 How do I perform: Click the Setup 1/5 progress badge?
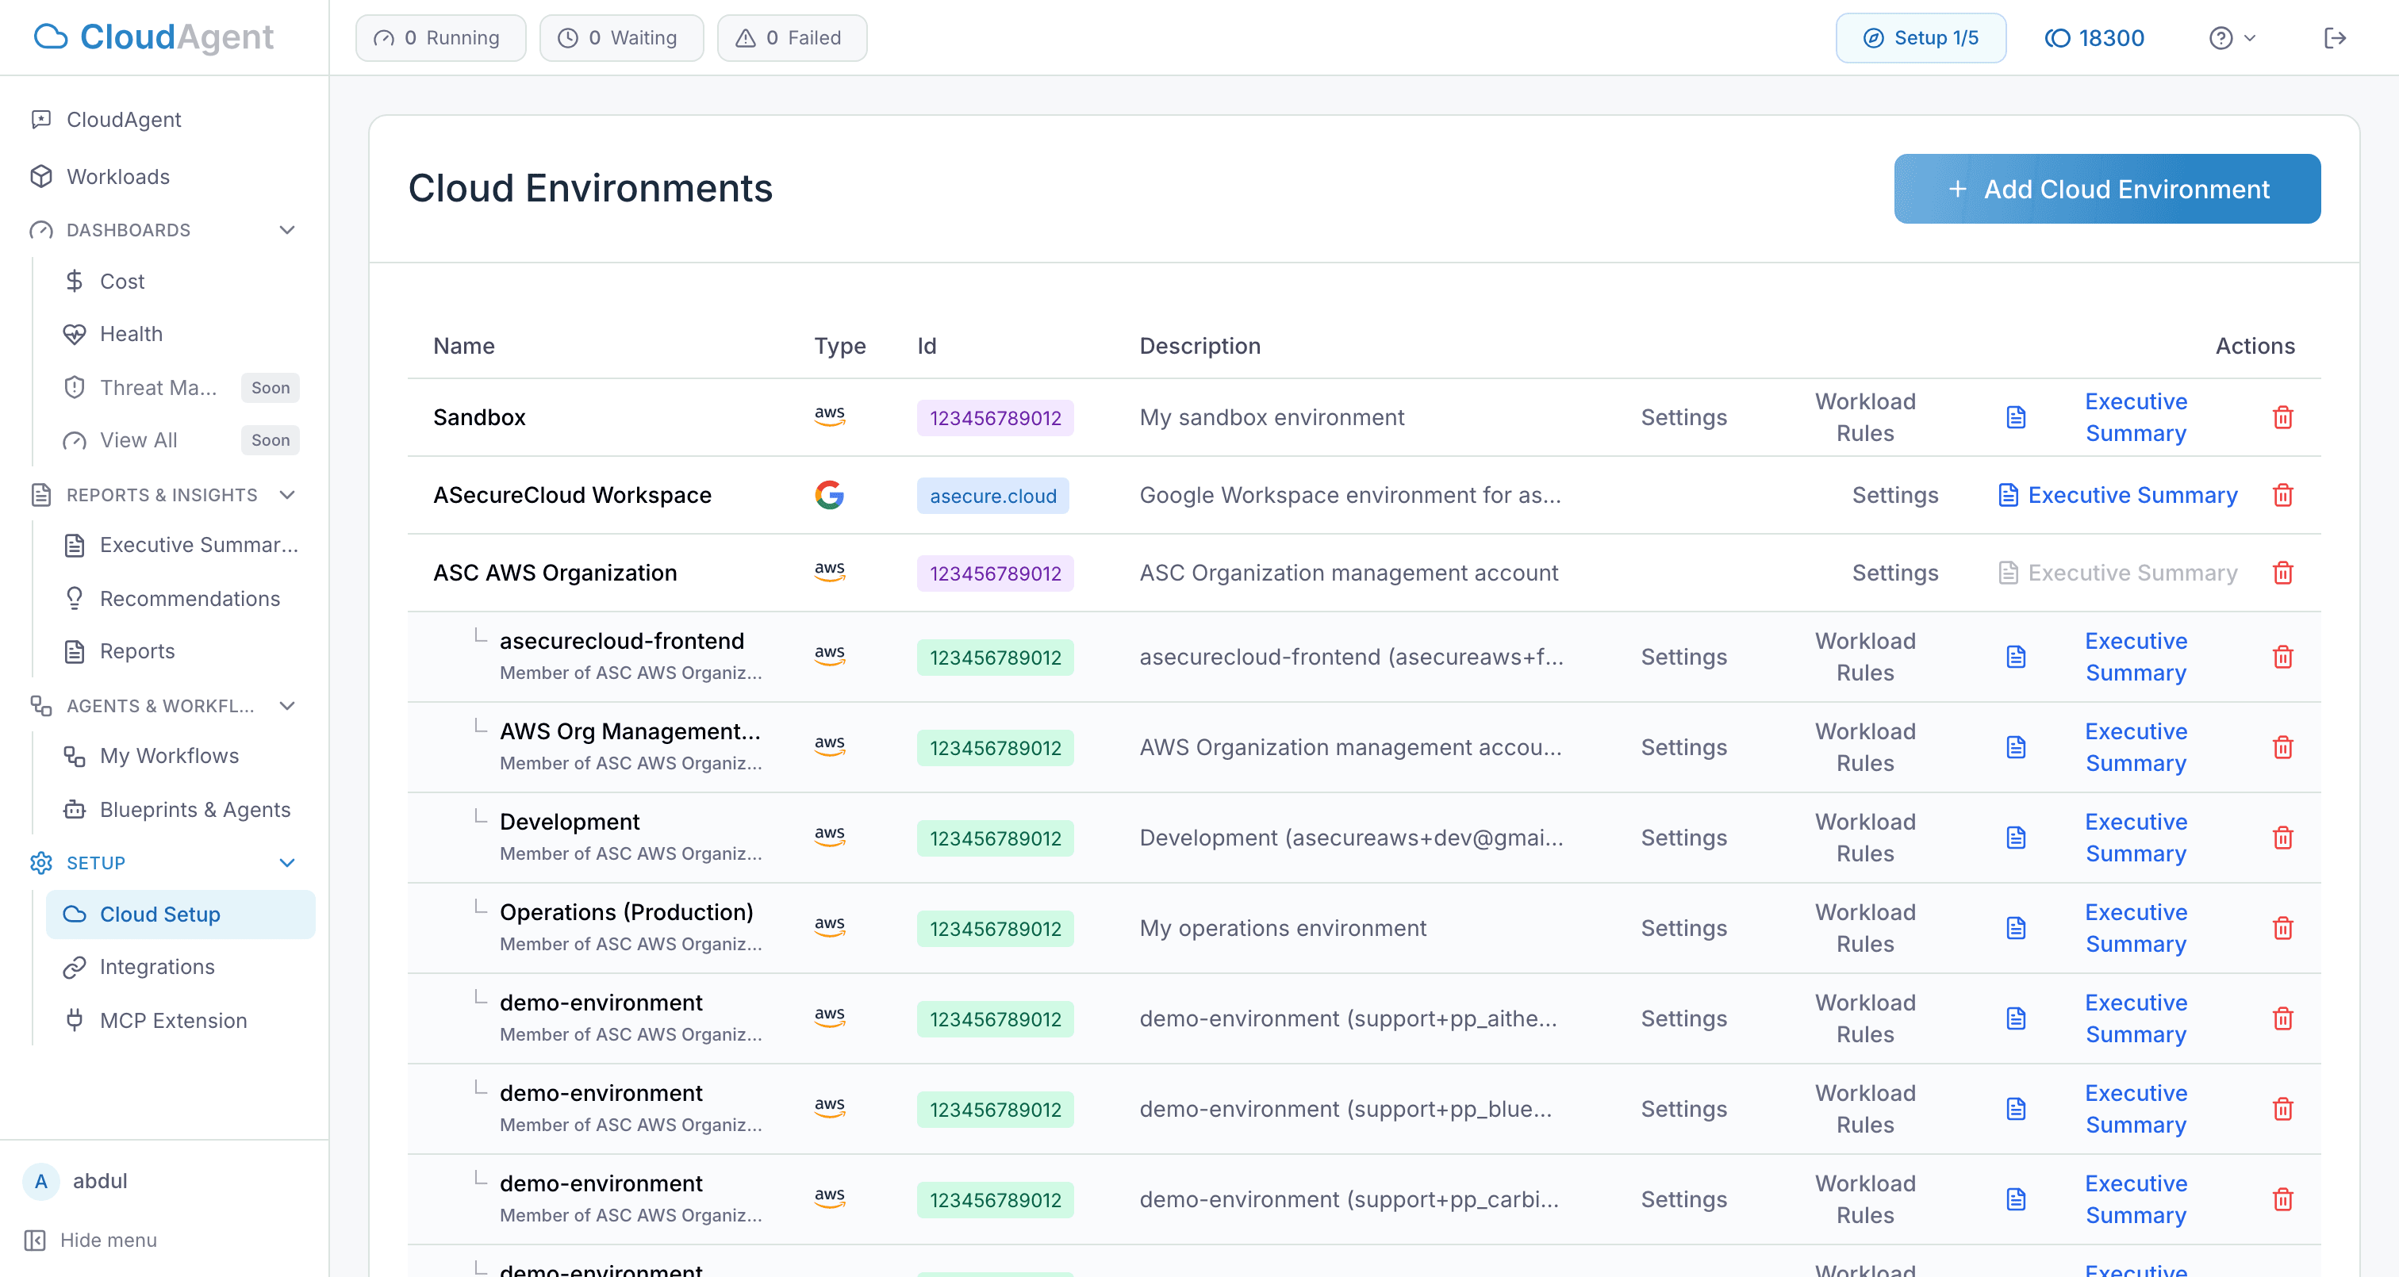[1921, 38]
